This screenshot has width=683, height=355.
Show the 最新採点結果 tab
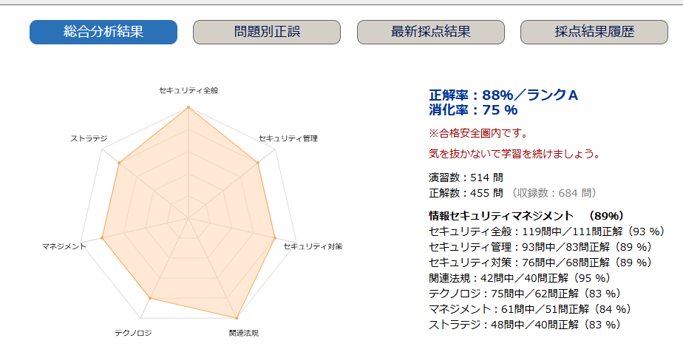431,32
